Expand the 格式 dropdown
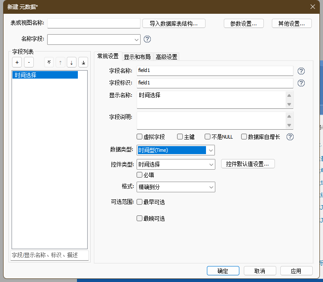This screenshot has height=282, width=323. click(211, 187)
